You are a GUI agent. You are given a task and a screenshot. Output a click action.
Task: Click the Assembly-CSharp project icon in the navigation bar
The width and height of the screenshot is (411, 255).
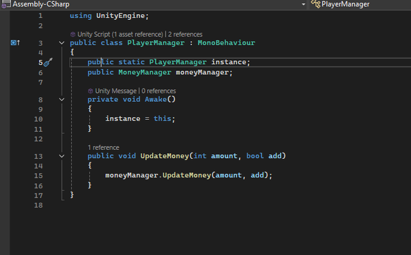pos(6,4)
